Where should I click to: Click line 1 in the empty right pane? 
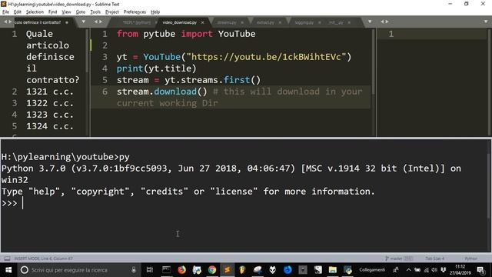point(433,34)
